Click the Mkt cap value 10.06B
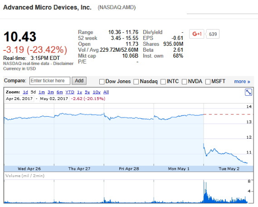The image size is (258, 207). (x=130, y=56)
